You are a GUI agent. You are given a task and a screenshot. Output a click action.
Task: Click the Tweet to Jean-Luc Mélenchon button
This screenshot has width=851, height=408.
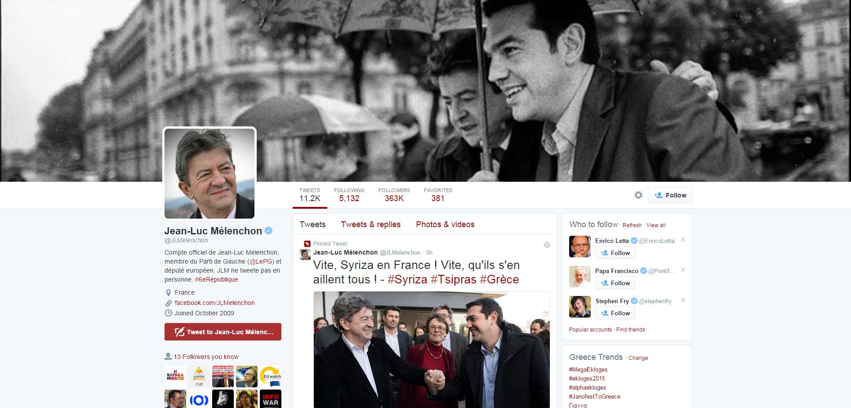pos(223,332)
